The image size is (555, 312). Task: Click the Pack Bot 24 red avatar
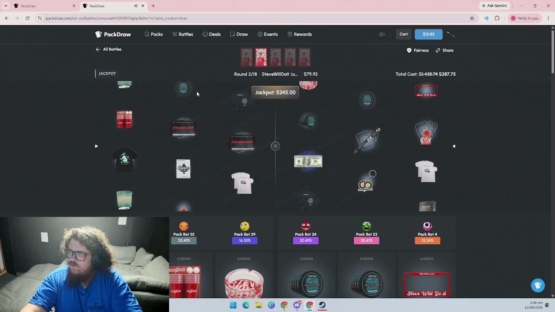(306, 226)
